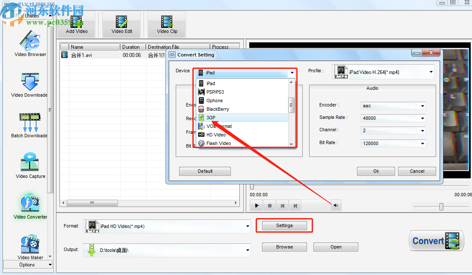Choose PSP/PS3 in the device list

(242, 92)
